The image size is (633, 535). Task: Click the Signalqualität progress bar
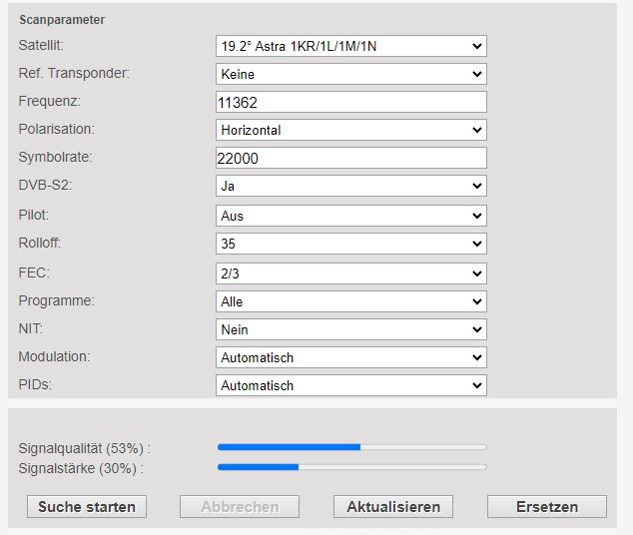coord(352,447)
